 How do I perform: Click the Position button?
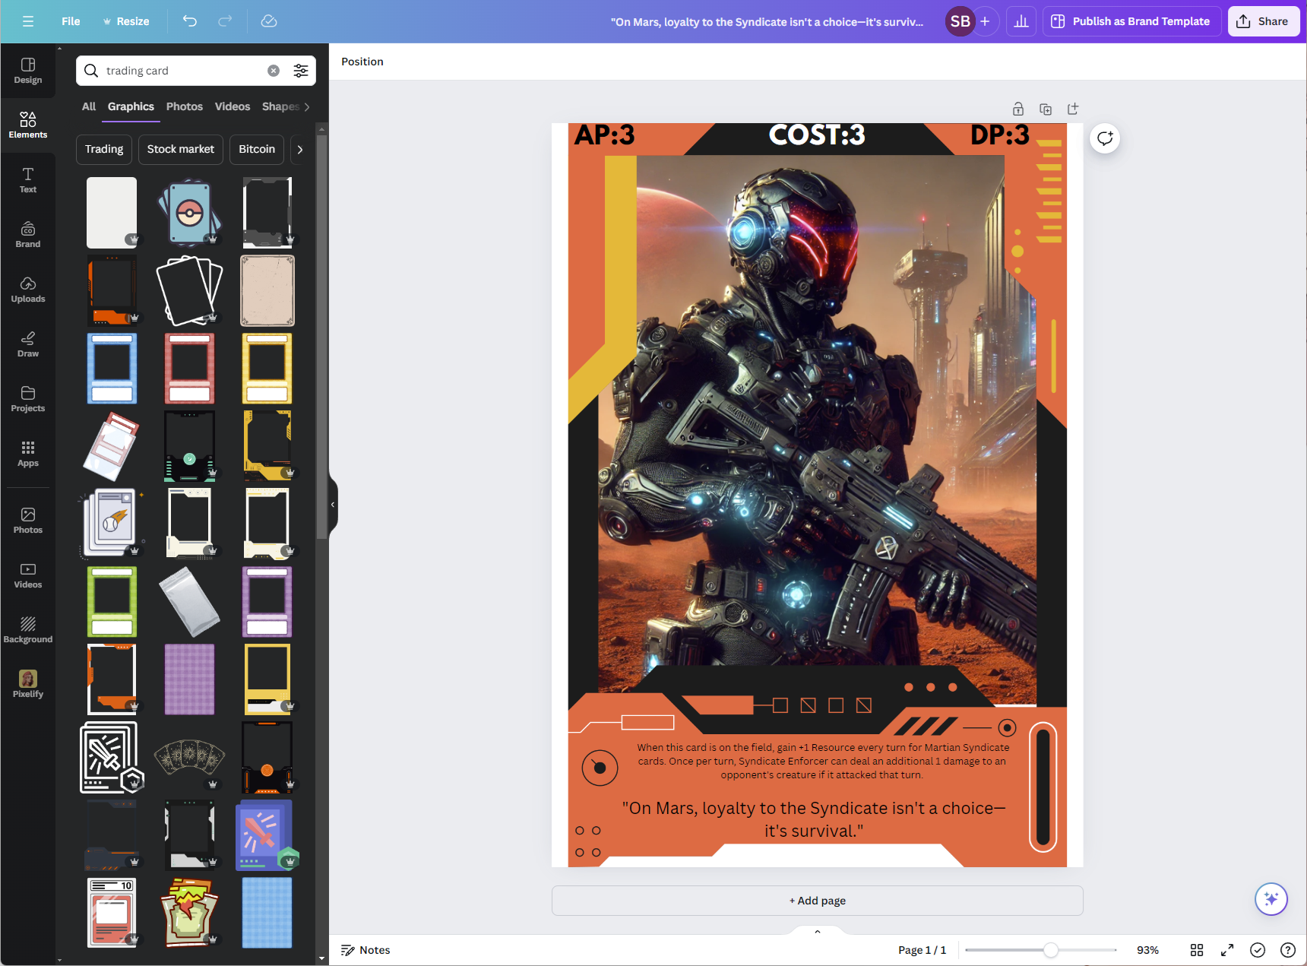pyautogui.click(x=362, y=62)
